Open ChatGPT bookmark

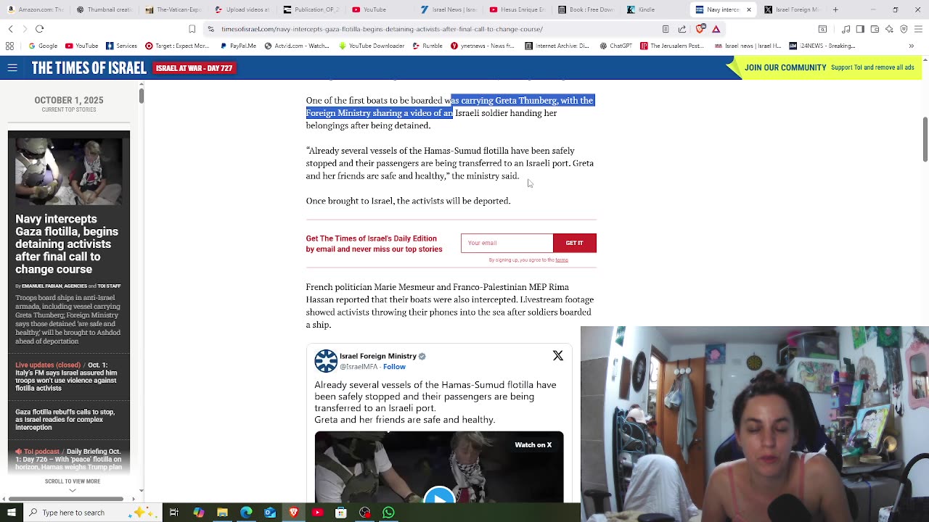coord(615,46)
